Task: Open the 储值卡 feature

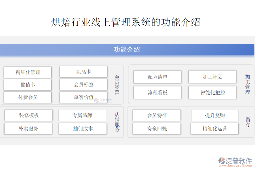Action: (27, 84)
